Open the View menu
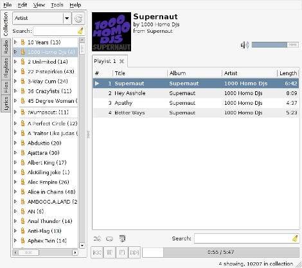 click(x=39, y=4)
